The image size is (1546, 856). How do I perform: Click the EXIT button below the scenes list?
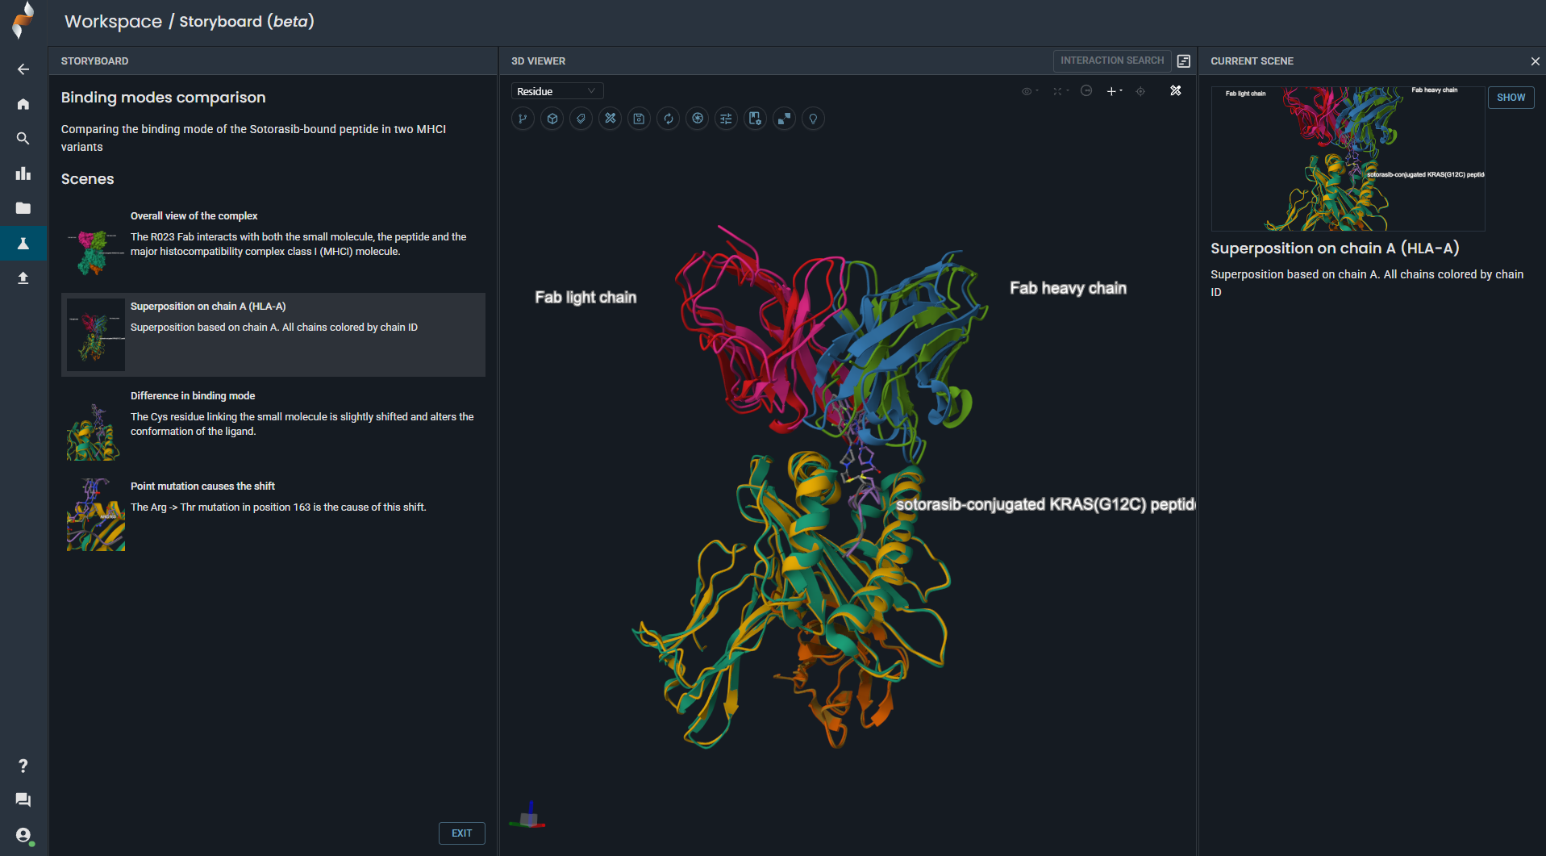point(461,833)
